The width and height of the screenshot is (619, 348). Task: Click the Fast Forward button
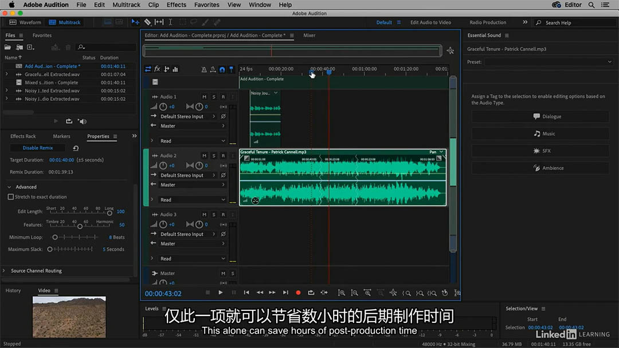click(272, 292)
